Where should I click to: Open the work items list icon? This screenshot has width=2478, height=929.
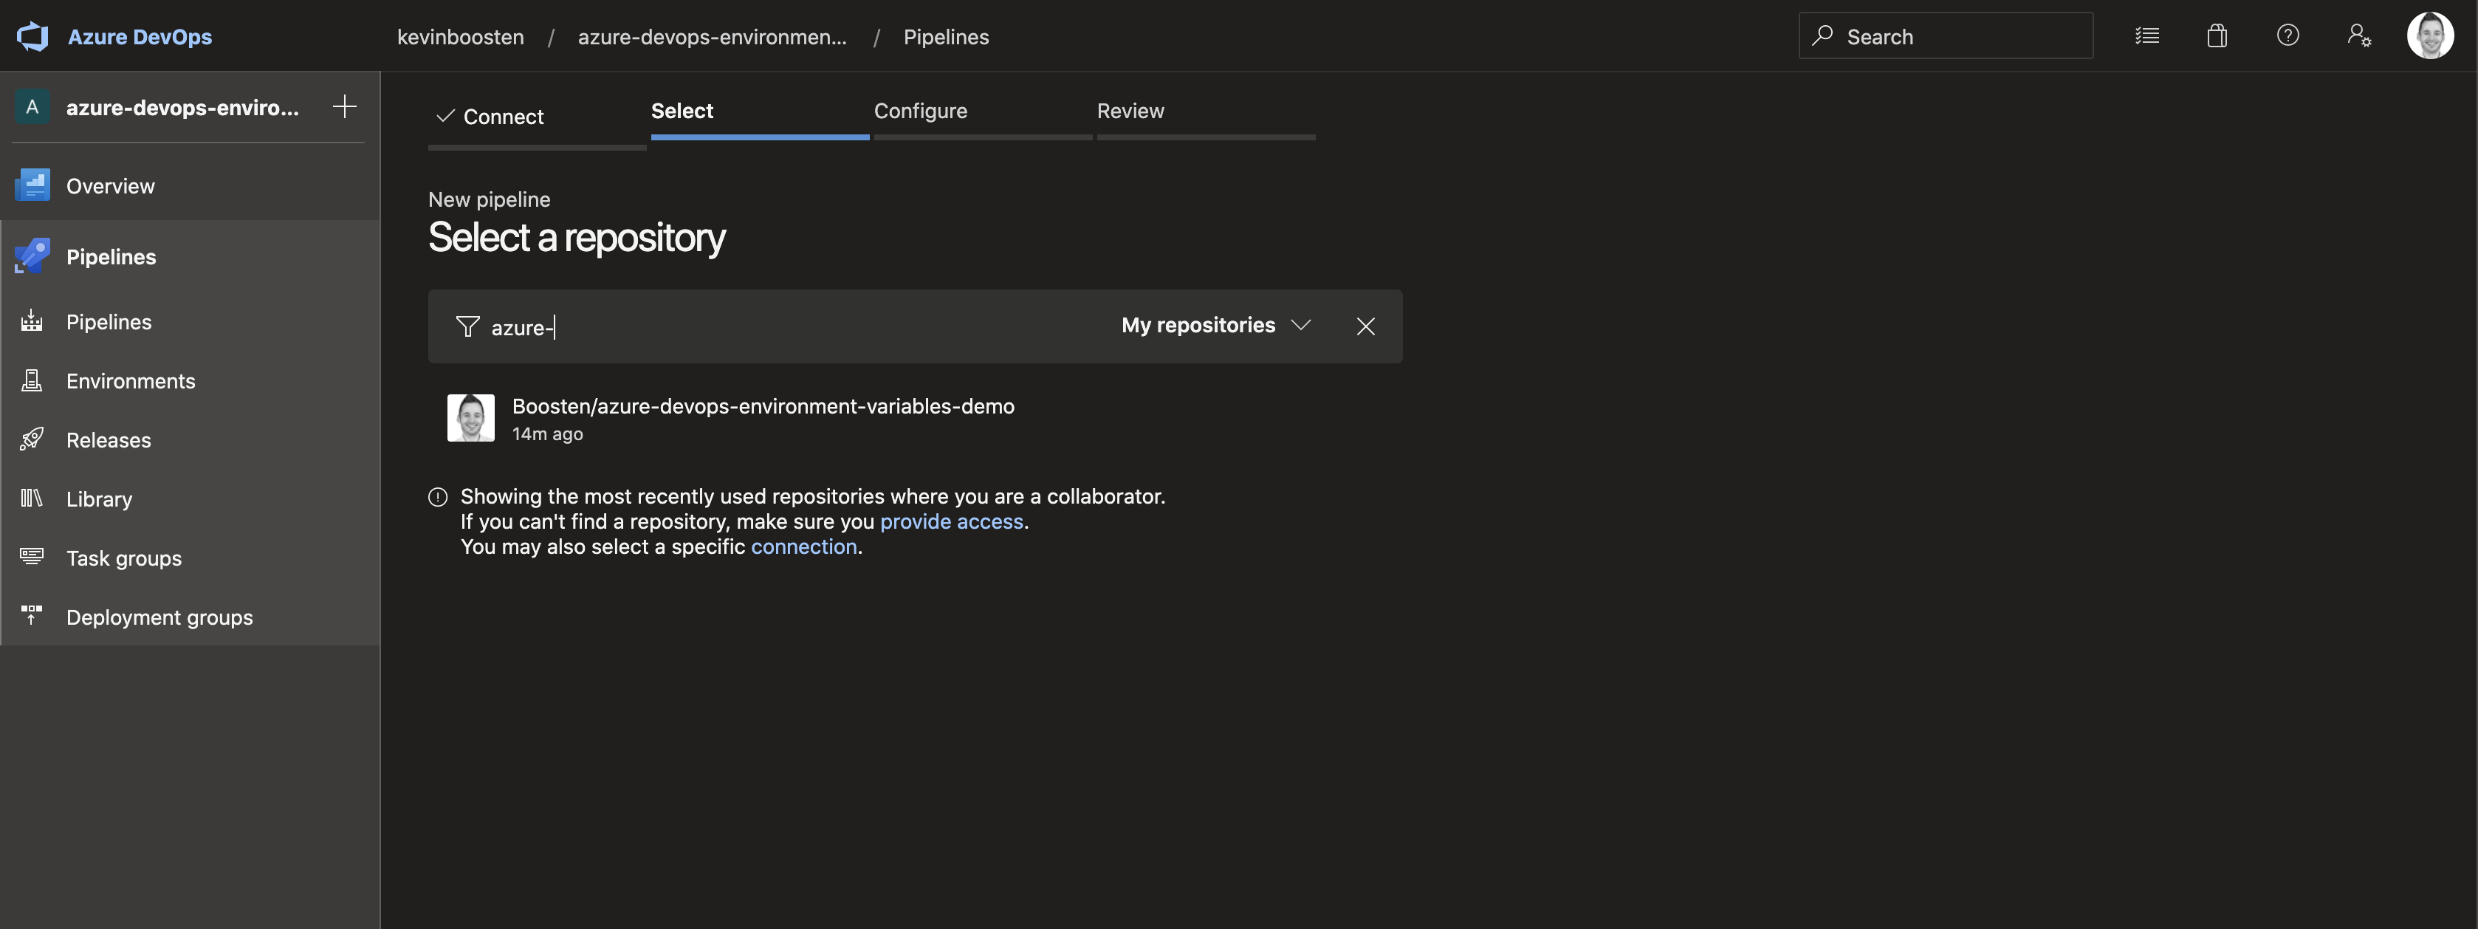(2147, 35)
